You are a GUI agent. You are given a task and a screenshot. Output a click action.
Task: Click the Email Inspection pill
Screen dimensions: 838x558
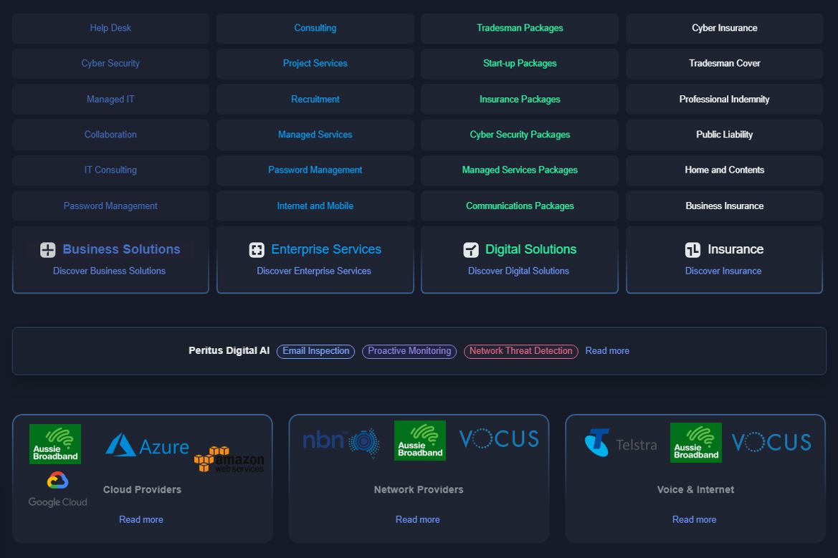pos(316,351)
